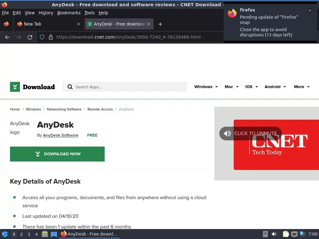319x239 pixels.
Task: Click the green CNET Download logo icon
Action: 15,87
